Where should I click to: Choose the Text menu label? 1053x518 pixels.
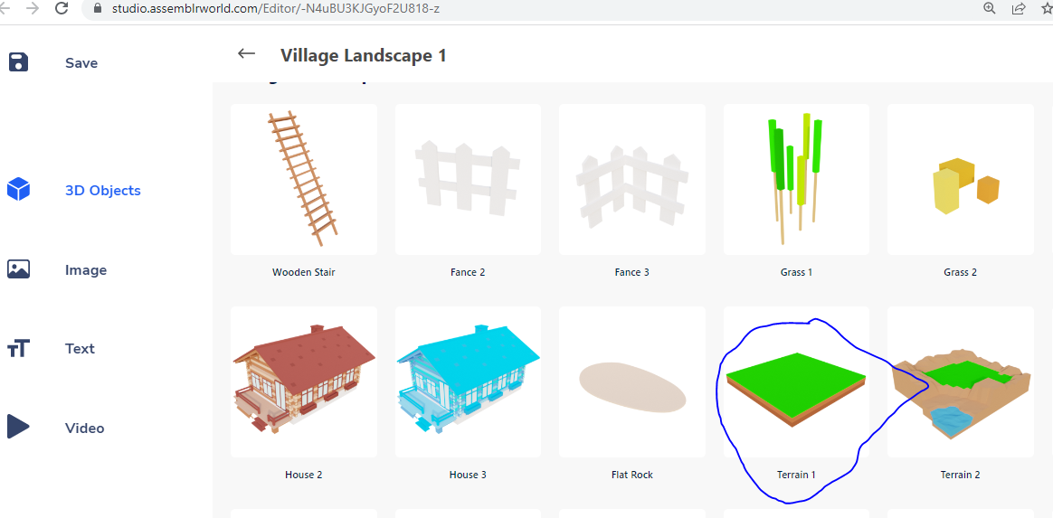coord(80,349)
